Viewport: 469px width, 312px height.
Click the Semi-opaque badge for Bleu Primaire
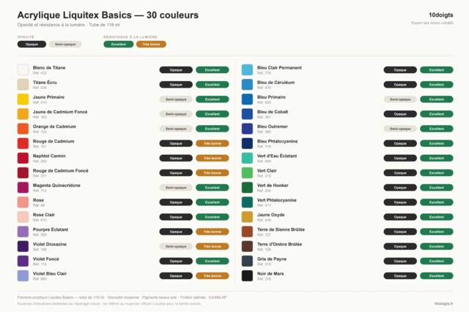coord(400,99)
